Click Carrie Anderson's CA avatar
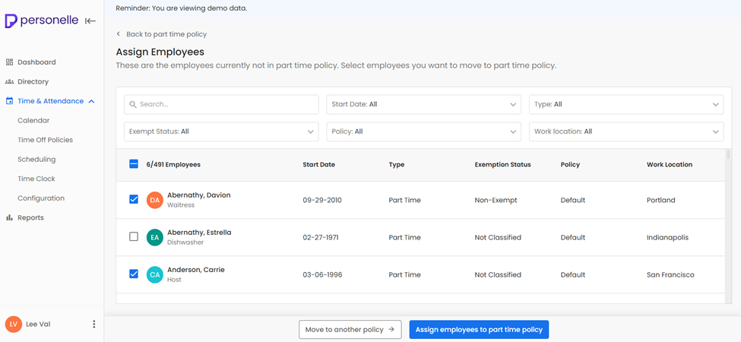 (x=155, y=275)
